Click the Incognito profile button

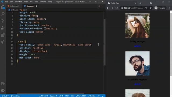(x=160, y=8)
